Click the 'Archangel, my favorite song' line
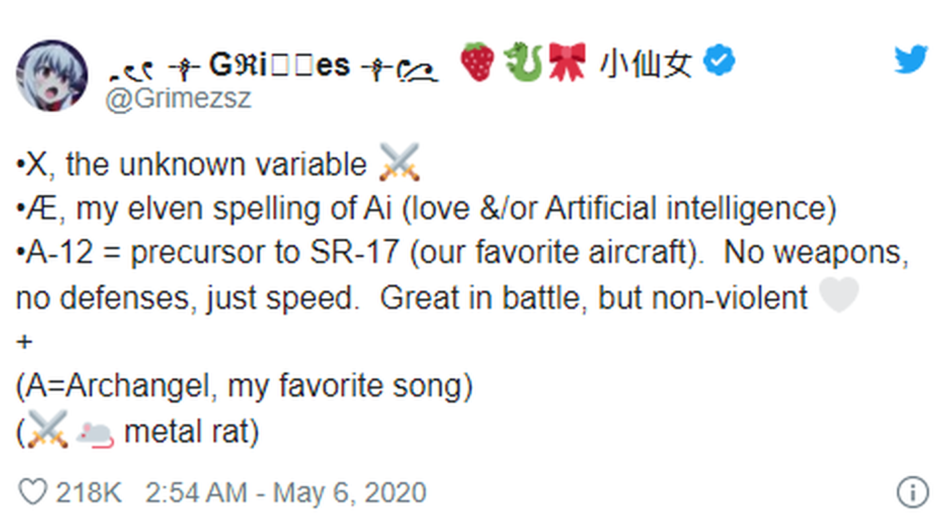 click(x=244, y=387)
